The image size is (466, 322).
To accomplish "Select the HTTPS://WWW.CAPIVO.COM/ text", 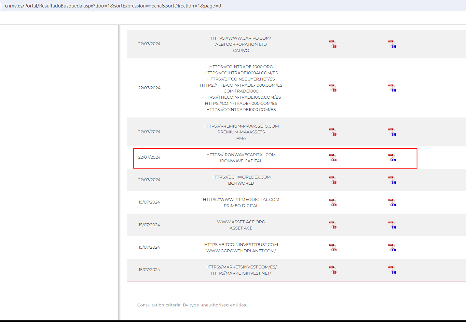I will 241,38.
